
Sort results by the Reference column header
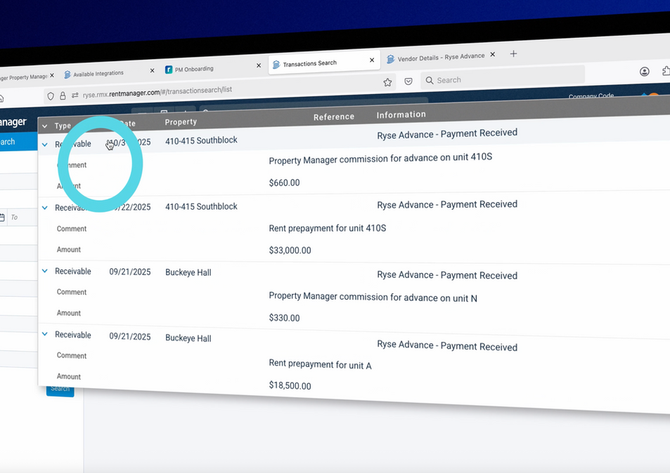tap(333, 116)
